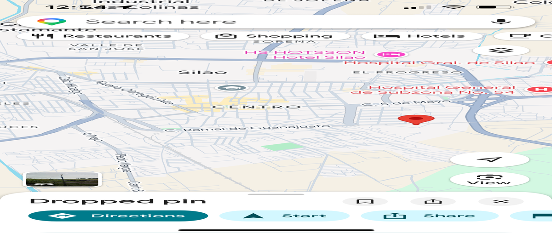552x233 pixels.
Task: Close the Dropped pin panel
Action: tap(501, 201)
